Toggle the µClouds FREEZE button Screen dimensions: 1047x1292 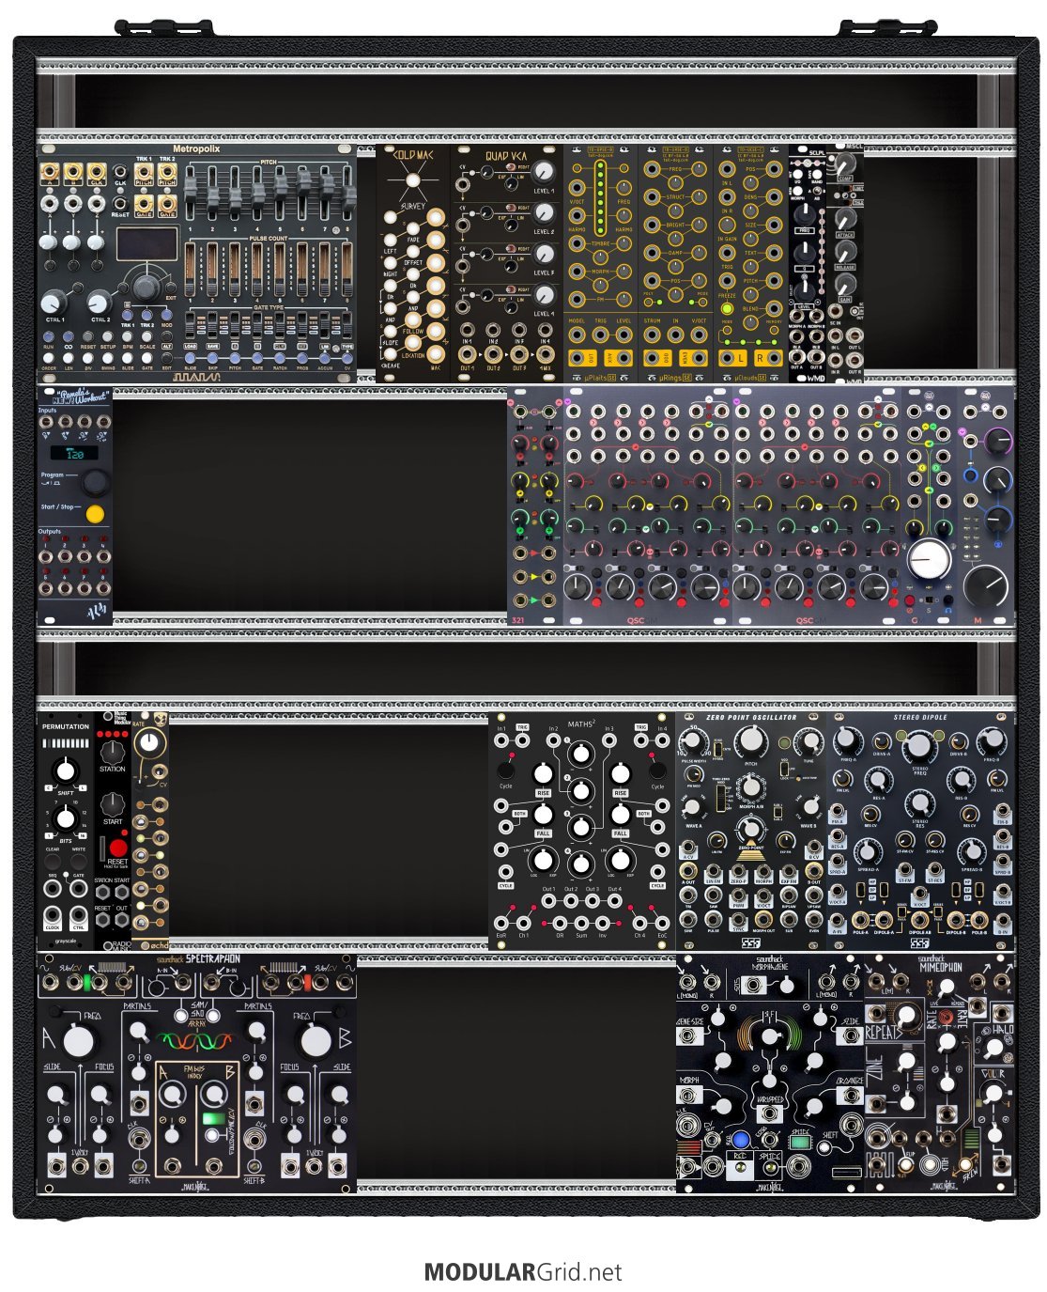click(x=727, y=308)
